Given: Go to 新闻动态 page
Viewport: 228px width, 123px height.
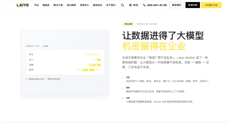Looking at the screenshot, I should (98, 5).
